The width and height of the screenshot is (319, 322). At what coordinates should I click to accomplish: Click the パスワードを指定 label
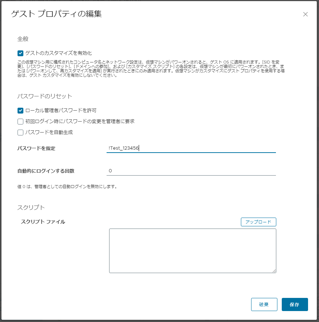pyautogui.click(x=36, y=148)
